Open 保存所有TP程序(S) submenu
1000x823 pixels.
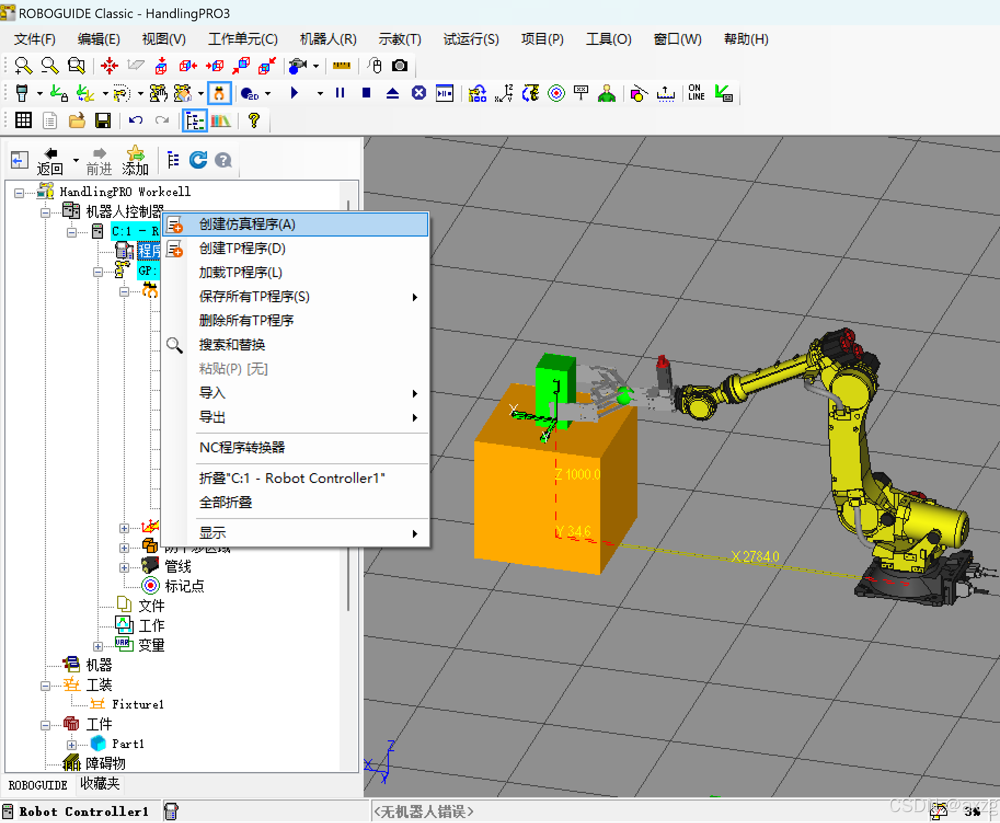pos(296,297)
